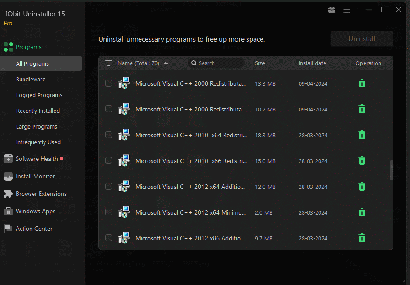Open the All Programs category
Viewport: 410px width, 285px height.
[41, 63]
